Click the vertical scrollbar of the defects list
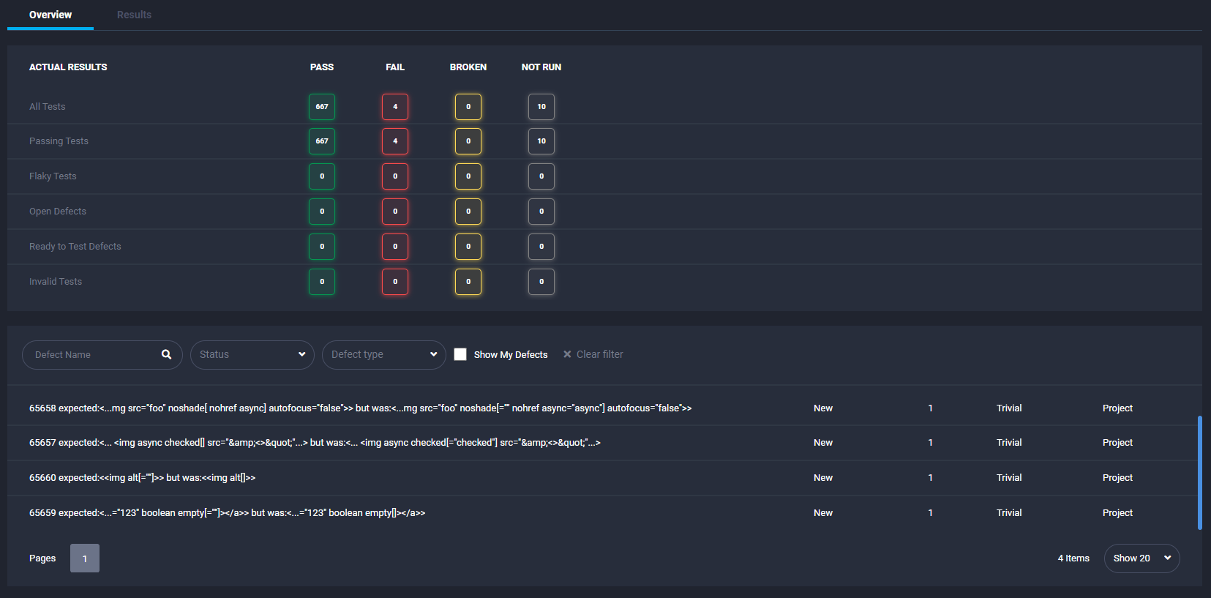 click(1199, 473)
